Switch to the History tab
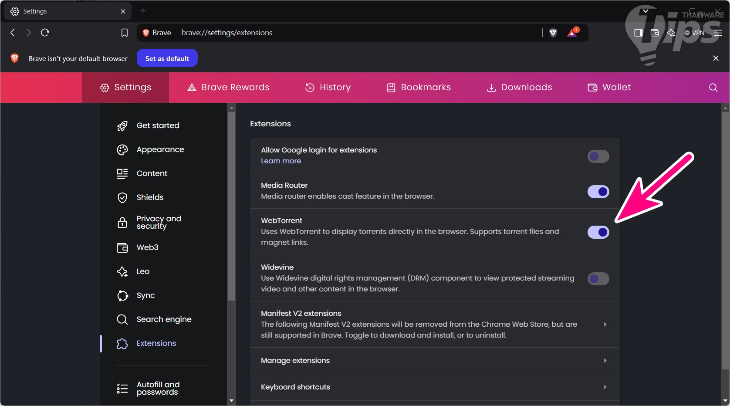 pyautogui.click(x=328, y=88)
